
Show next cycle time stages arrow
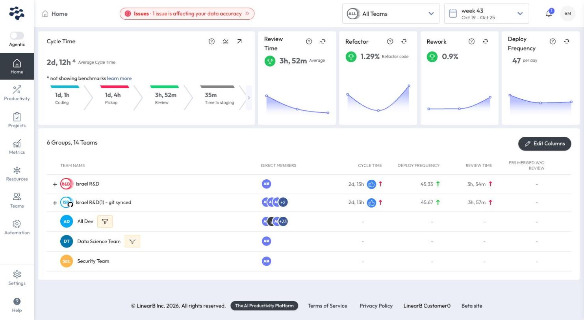pyautogui.click(x=248, y=98)
